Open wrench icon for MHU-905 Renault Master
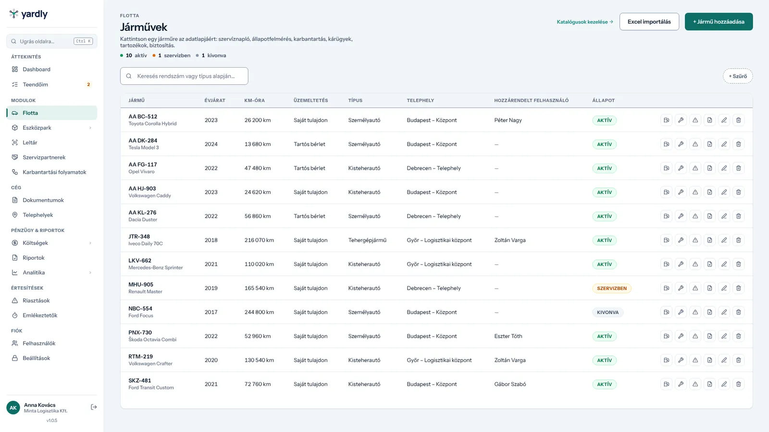 pos(681,288)
